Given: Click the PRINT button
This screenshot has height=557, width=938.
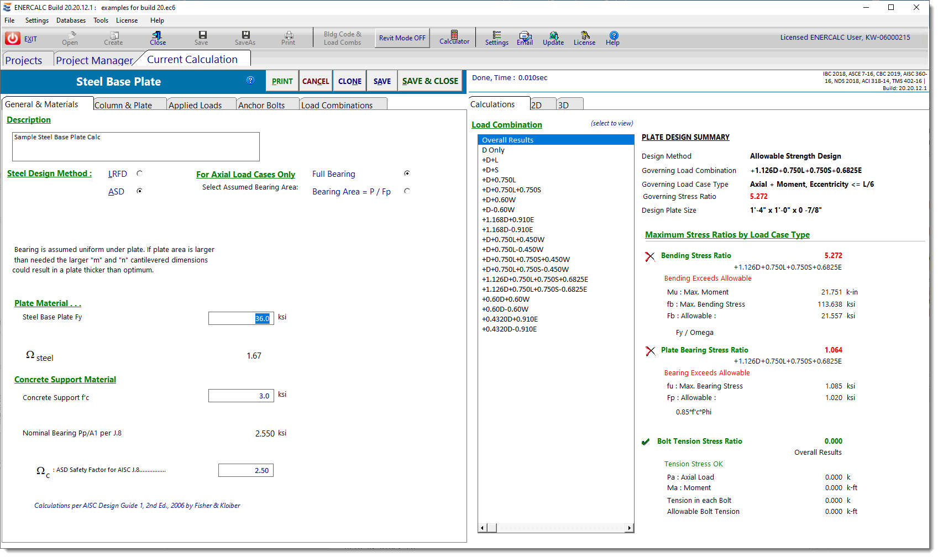Looking at the screenshot, I should (x=282, y=81).
